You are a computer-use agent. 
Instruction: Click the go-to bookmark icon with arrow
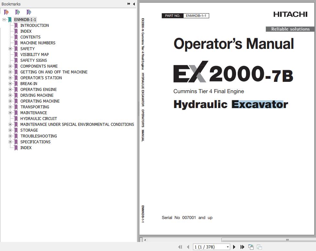tap(29, 13)
